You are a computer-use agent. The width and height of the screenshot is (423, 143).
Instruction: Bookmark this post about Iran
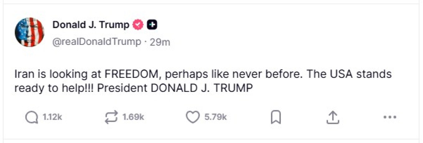276,117
